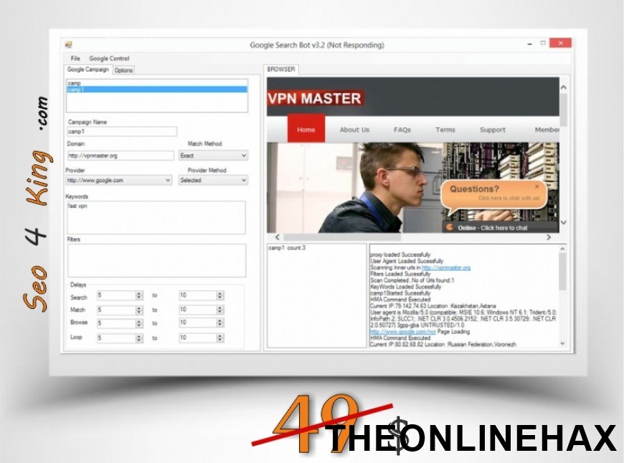The width and height of the screenshot is (624, 463).
Task: Select the BROWSER tab
Action: (x=281, y=70)
